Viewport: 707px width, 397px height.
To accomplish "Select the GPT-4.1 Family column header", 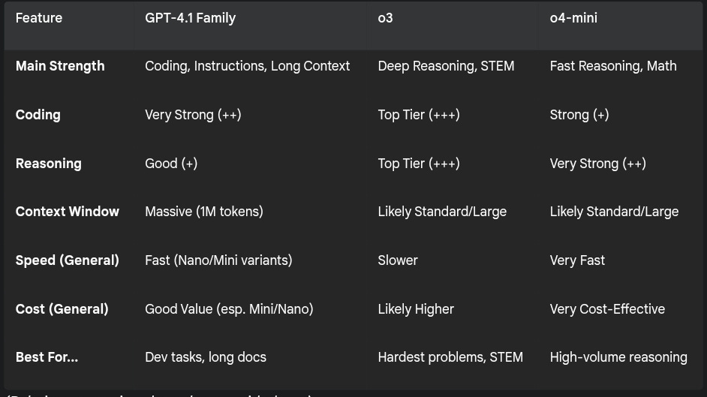I will [191, 18].
